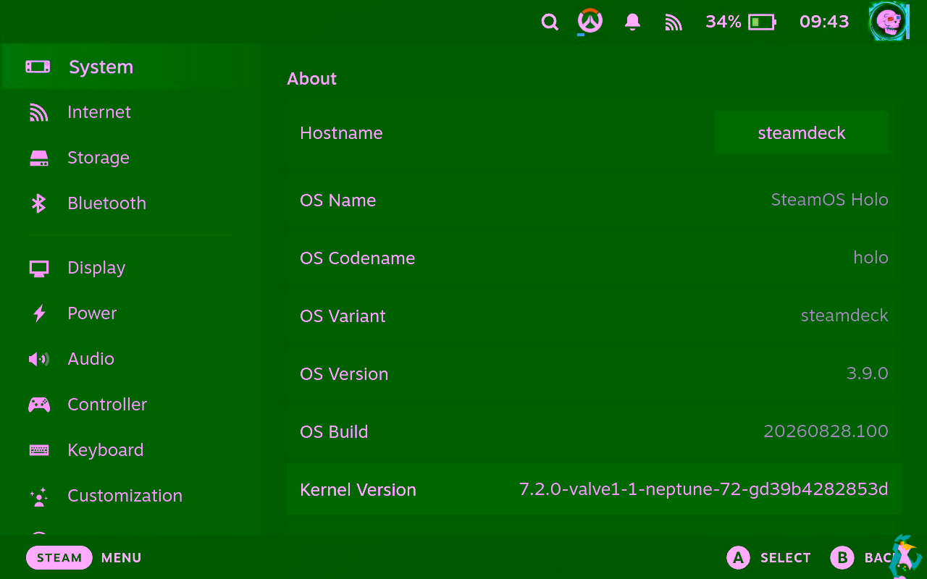This screenshot has width=927, height=579.
Task: Click the Internet Wi-Fi icon in sidebar
Action: [x=38, y=112]
